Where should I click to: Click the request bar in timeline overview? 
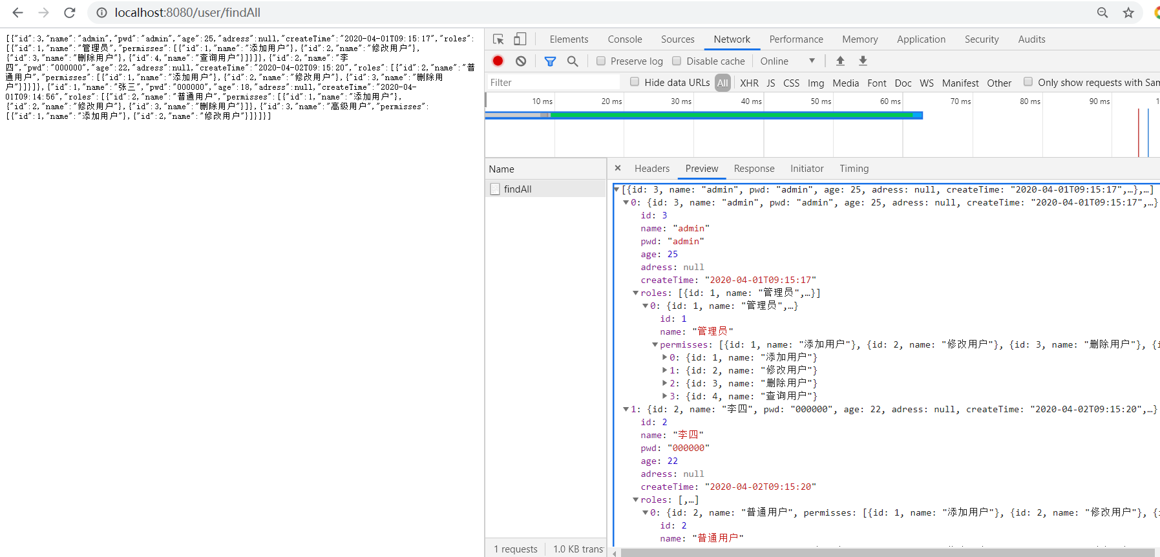(x=704, y=115)
